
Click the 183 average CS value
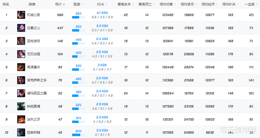click(231, 28)
